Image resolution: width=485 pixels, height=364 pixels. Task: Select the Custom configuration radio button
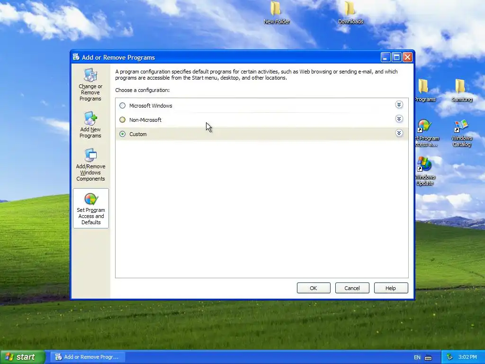coord(123,134)
